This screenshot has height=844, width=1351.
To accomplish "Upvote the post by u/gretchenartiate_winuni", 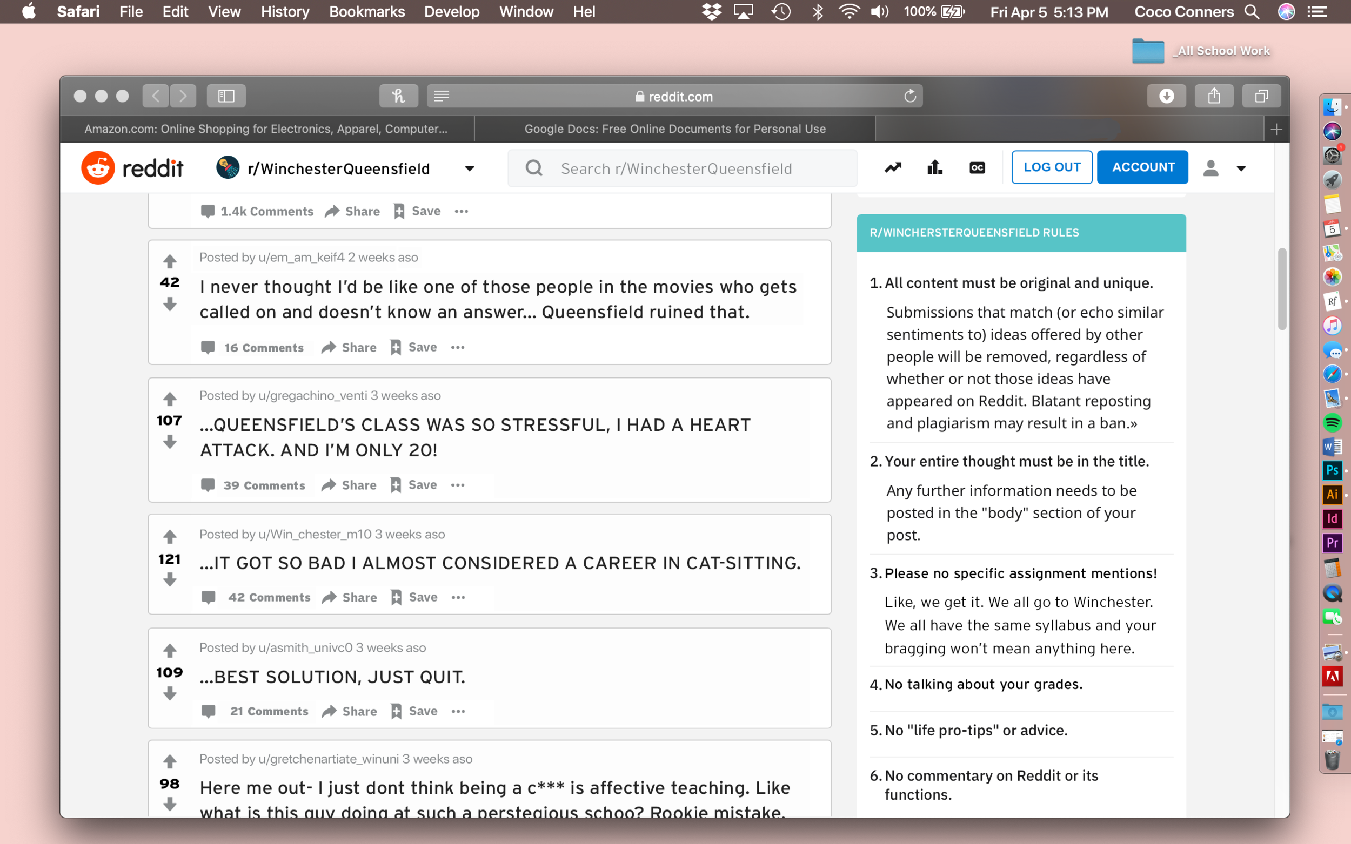I will click(170, 762).
